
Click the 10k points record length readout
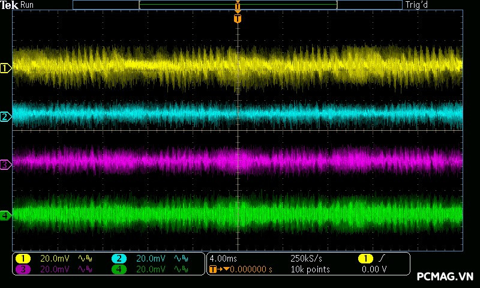[310, 269]
